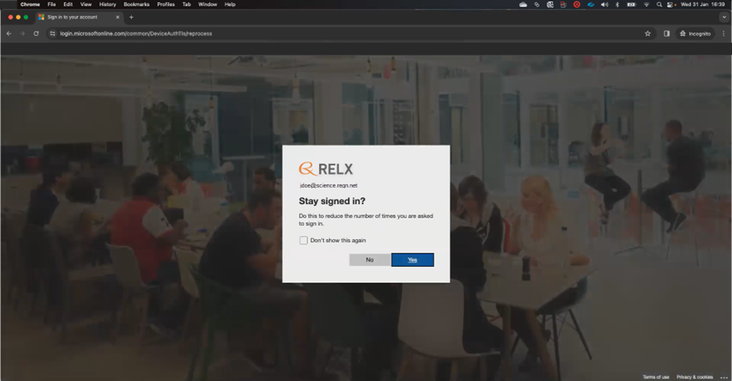Open Control Center icon in menu bar
The image size is (732, 381).
tap(671, 4)
